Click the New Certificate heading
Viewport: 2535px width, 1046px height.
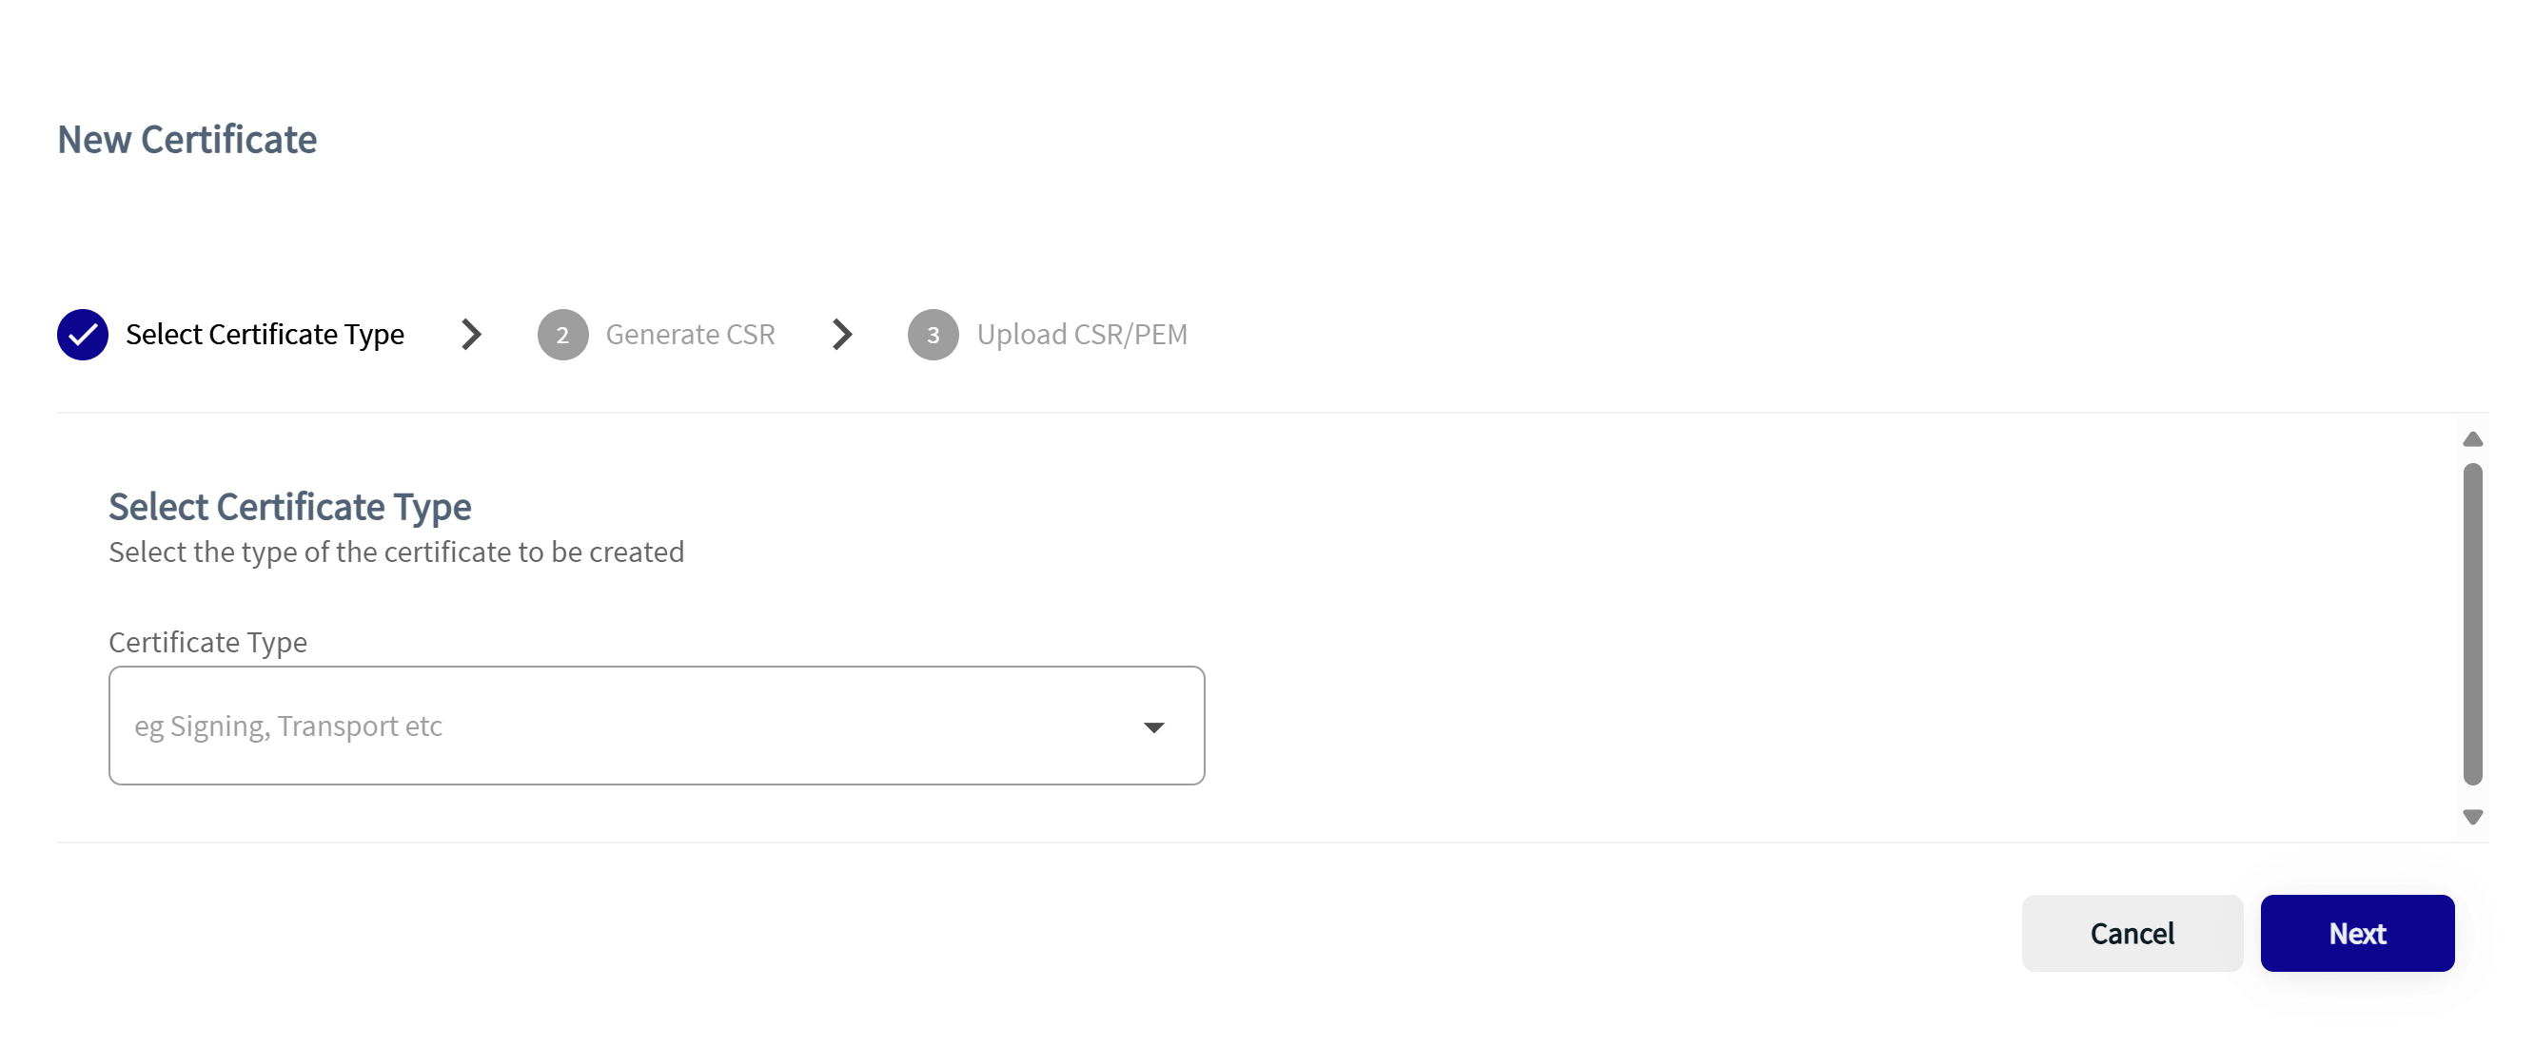coord(187,140)
